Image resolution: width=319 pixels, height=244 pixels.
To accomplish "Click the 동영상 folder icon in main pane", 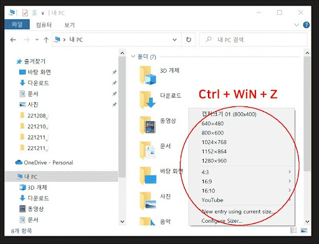I will click(148, 125).
